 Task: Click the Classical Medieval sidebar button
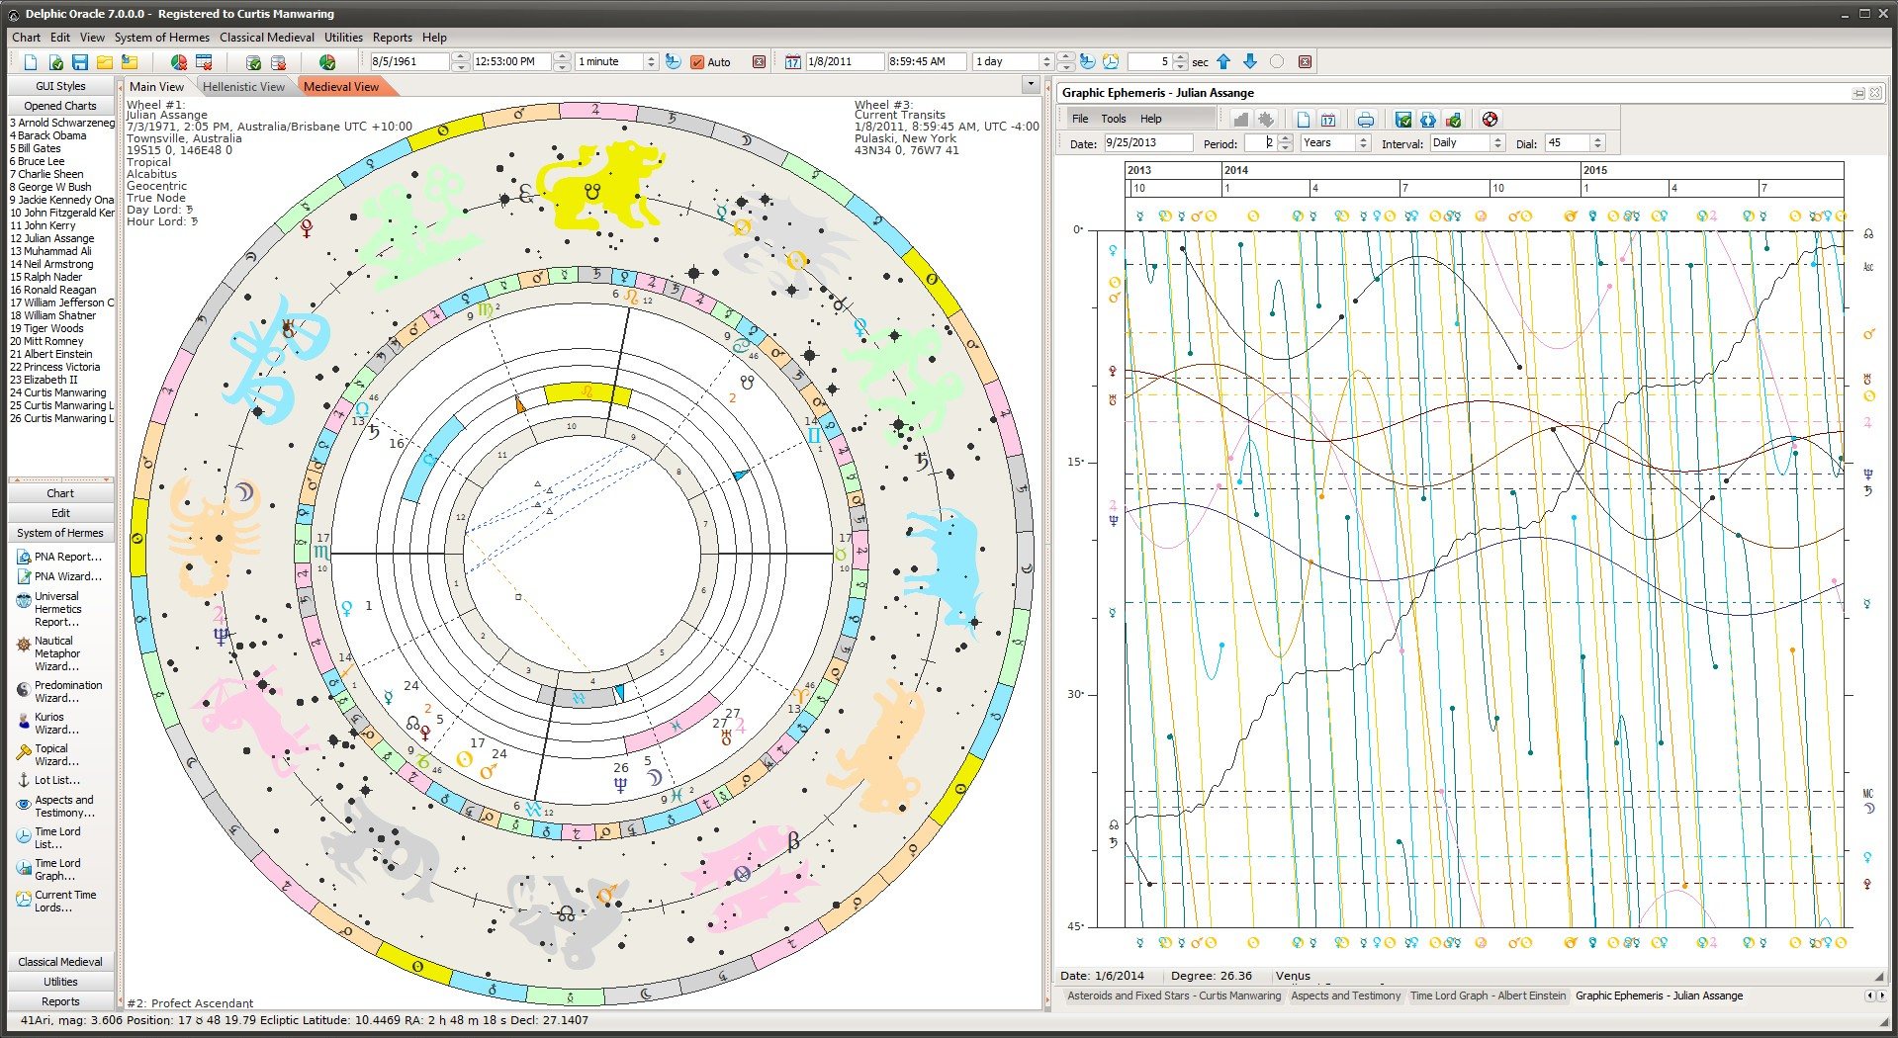60,962
